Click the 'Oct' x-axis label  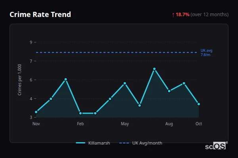(x=199, y=124)
